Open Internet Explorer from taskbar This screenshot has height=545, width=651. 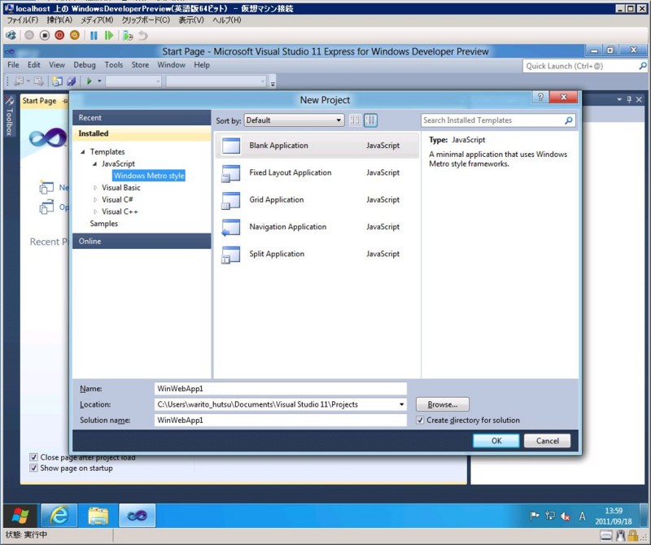[x=59, y=516]
